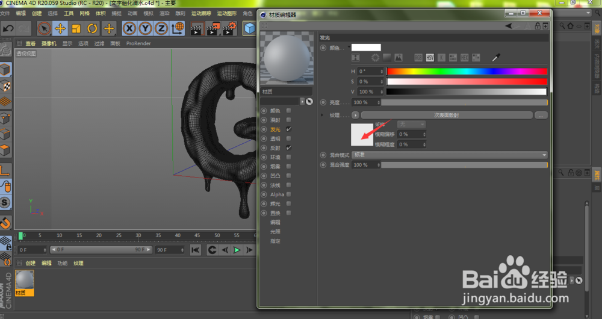Open the 创建 main menu

(x=37, y=13)
